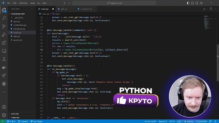Start Live Share from status bar
The height and width of the screenshot is (123, 219).
(36, 121)
